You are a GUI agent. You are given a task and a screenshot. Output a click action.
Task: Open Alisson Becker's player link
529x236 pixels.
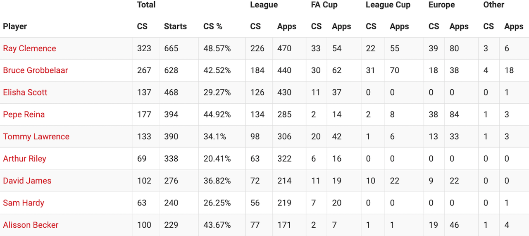31,225
